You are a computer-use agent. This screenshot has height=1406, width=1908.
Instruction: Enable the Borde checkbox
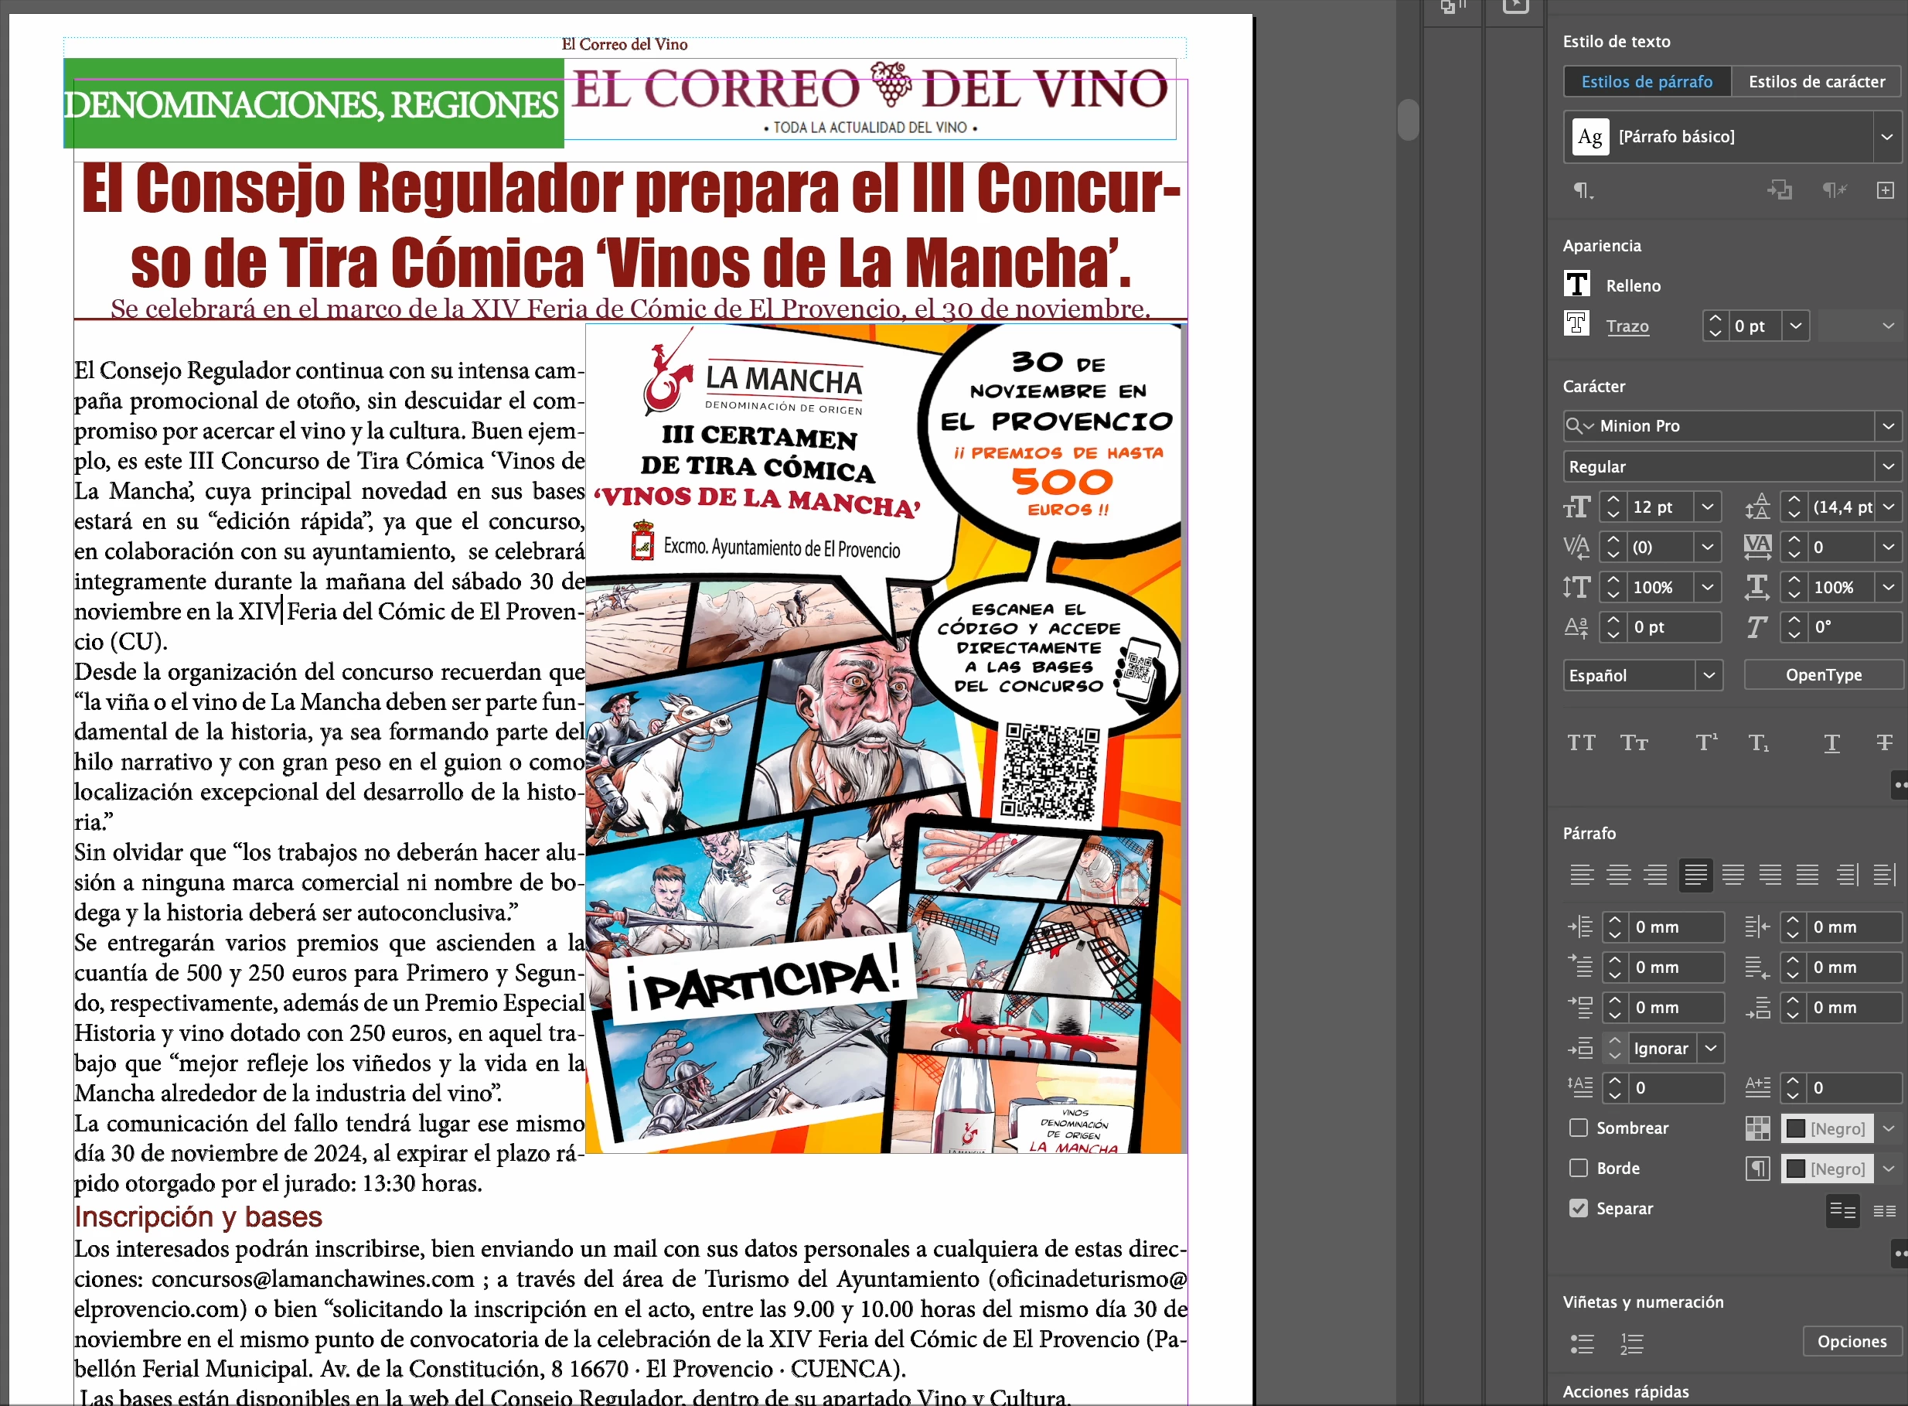[1578, 1168]
